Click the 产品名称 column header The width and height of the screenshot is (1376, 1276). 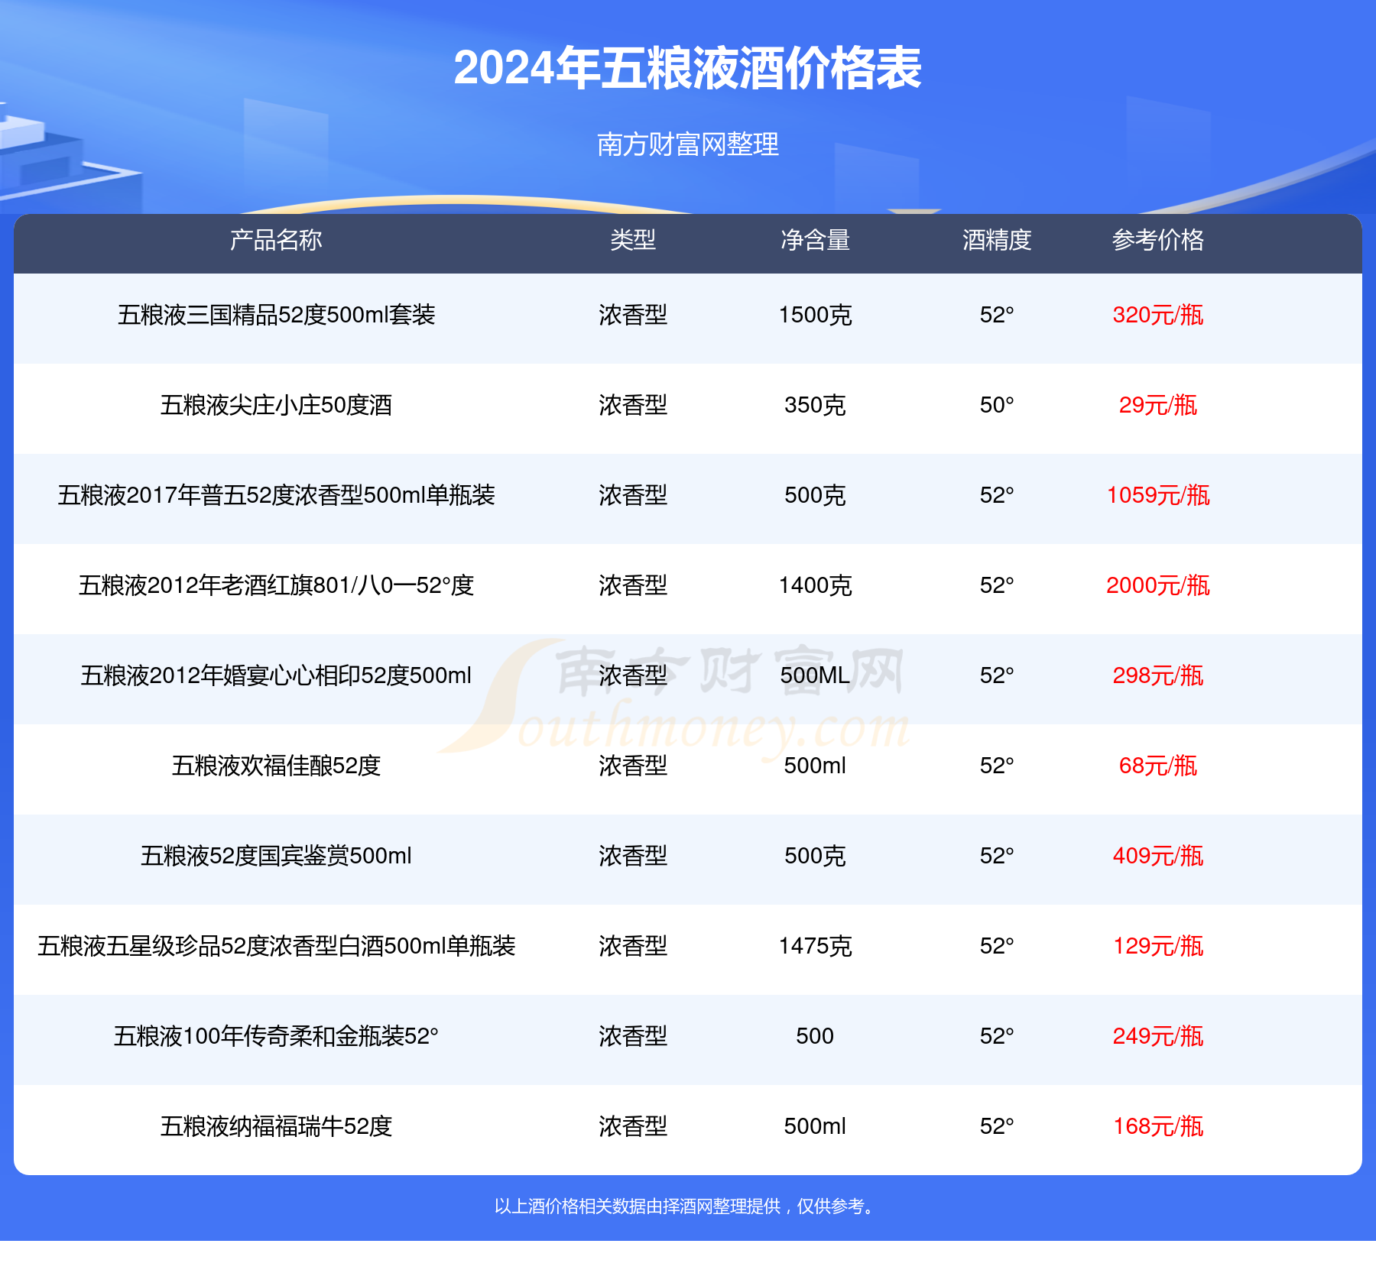pyautogui.click(x=276, y=240)
